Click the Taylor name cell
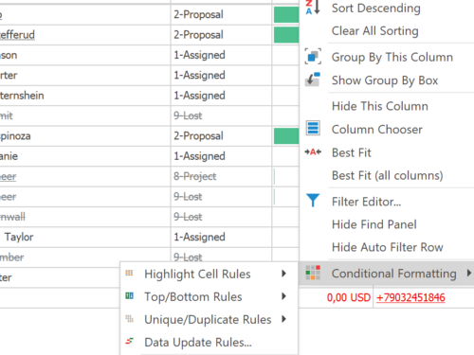This screenshot has width=474, height=355. tap(85, 237)
